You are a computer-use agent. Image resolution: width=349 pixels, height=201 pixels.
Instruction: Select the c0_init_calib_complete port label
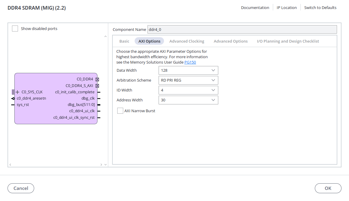(75, 92)
